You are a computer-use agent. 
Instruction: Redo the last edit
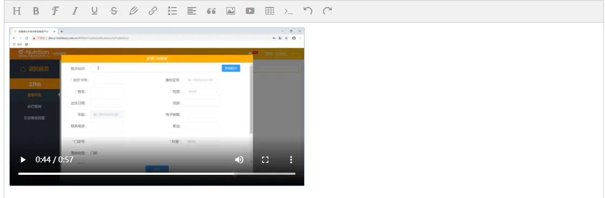pos(327,11)
